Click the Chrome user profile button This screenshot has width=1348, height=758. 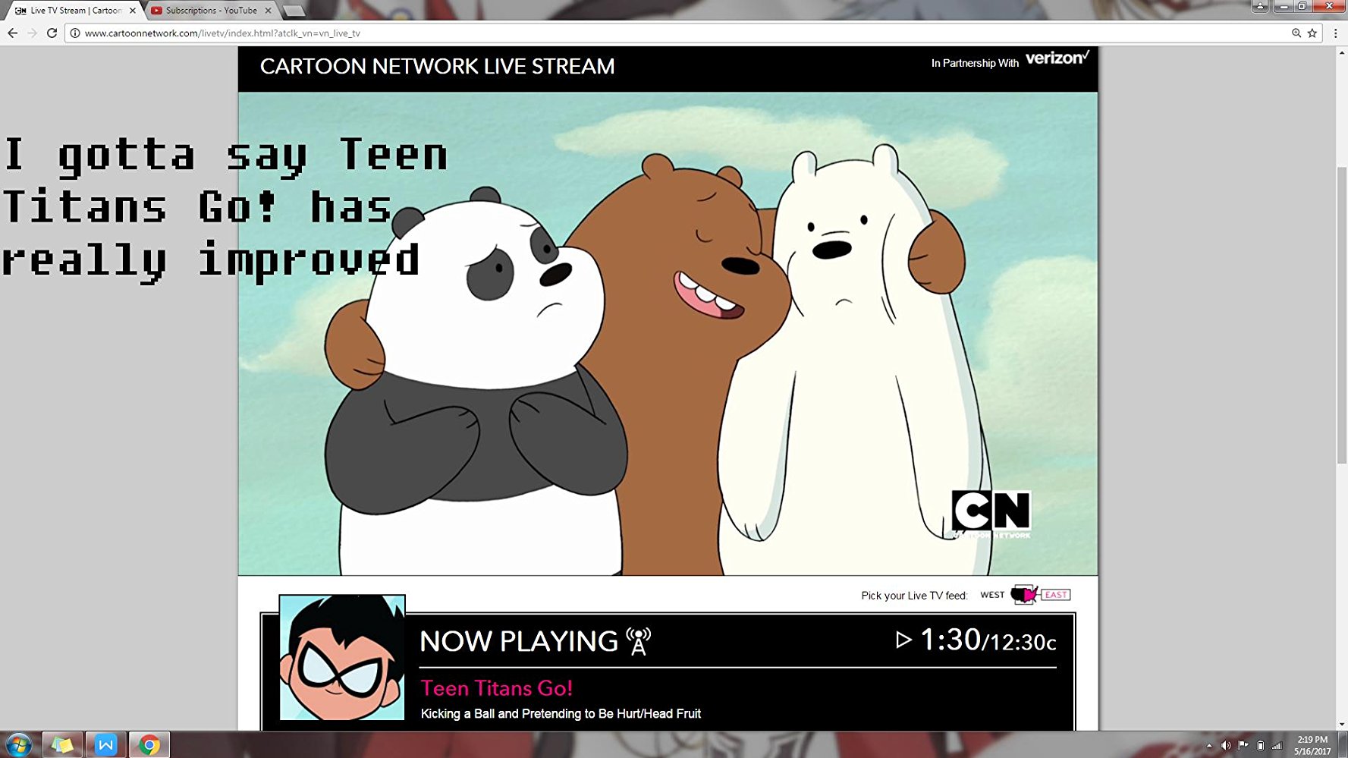click(x=1260, y=6)
